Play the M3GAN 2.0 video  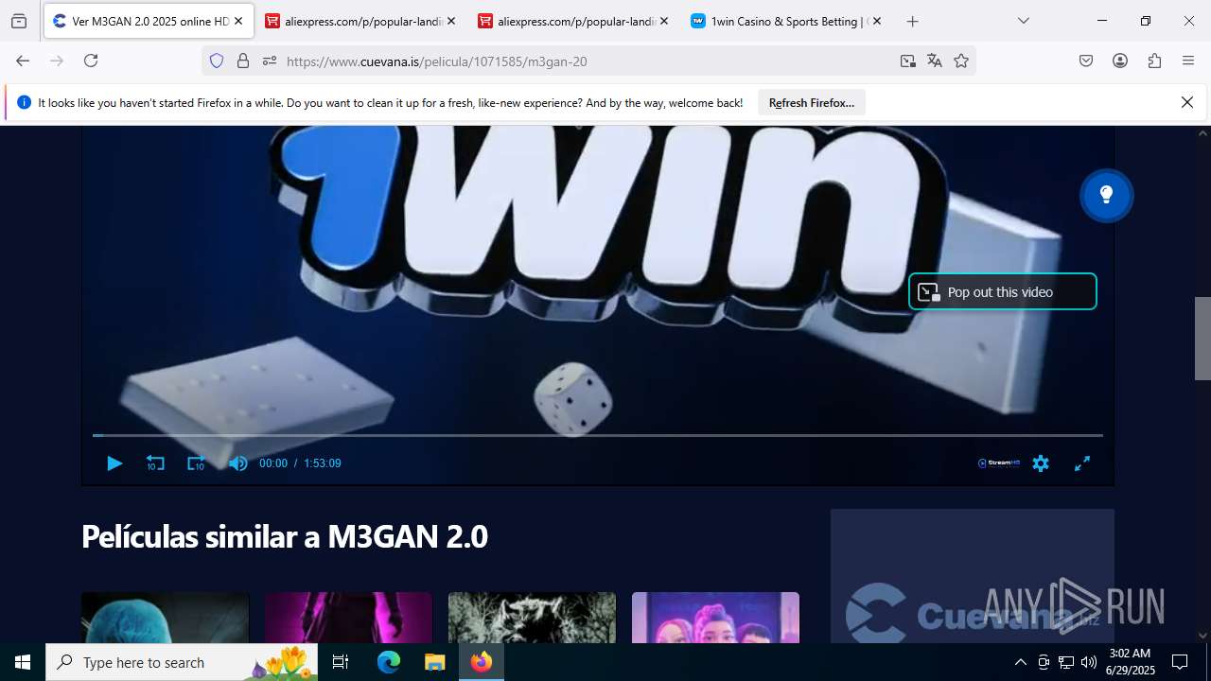114,463
